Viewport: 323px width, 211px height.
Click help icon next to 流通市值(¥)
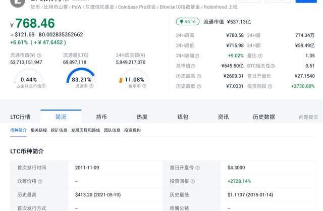point(39,56)
